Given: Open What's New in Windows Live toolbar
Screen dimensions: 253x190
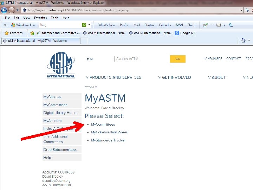Looking at the screenshot, I should tap(107, 25).
